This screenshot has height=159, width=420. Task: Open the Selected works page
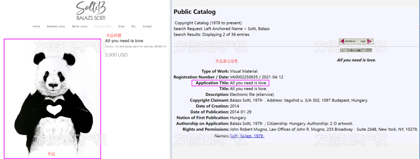click(56, 26)
